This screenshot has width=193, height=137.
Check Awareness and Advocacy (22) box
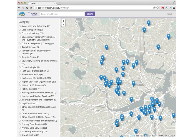(19, 26)
